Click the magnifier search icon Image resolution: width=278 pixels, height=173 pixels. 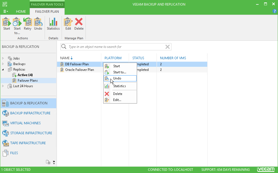tap(64, 47)
